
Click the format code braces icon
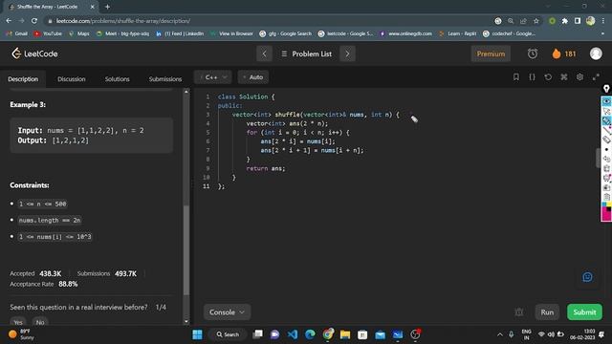point(532,76)
